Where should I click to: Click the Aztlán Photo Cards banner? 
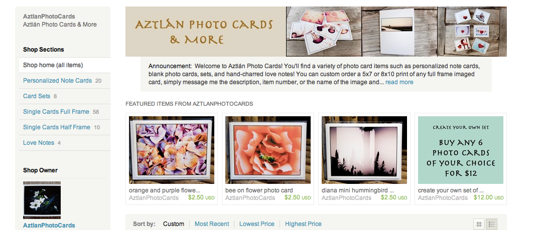tap(316, 32)
